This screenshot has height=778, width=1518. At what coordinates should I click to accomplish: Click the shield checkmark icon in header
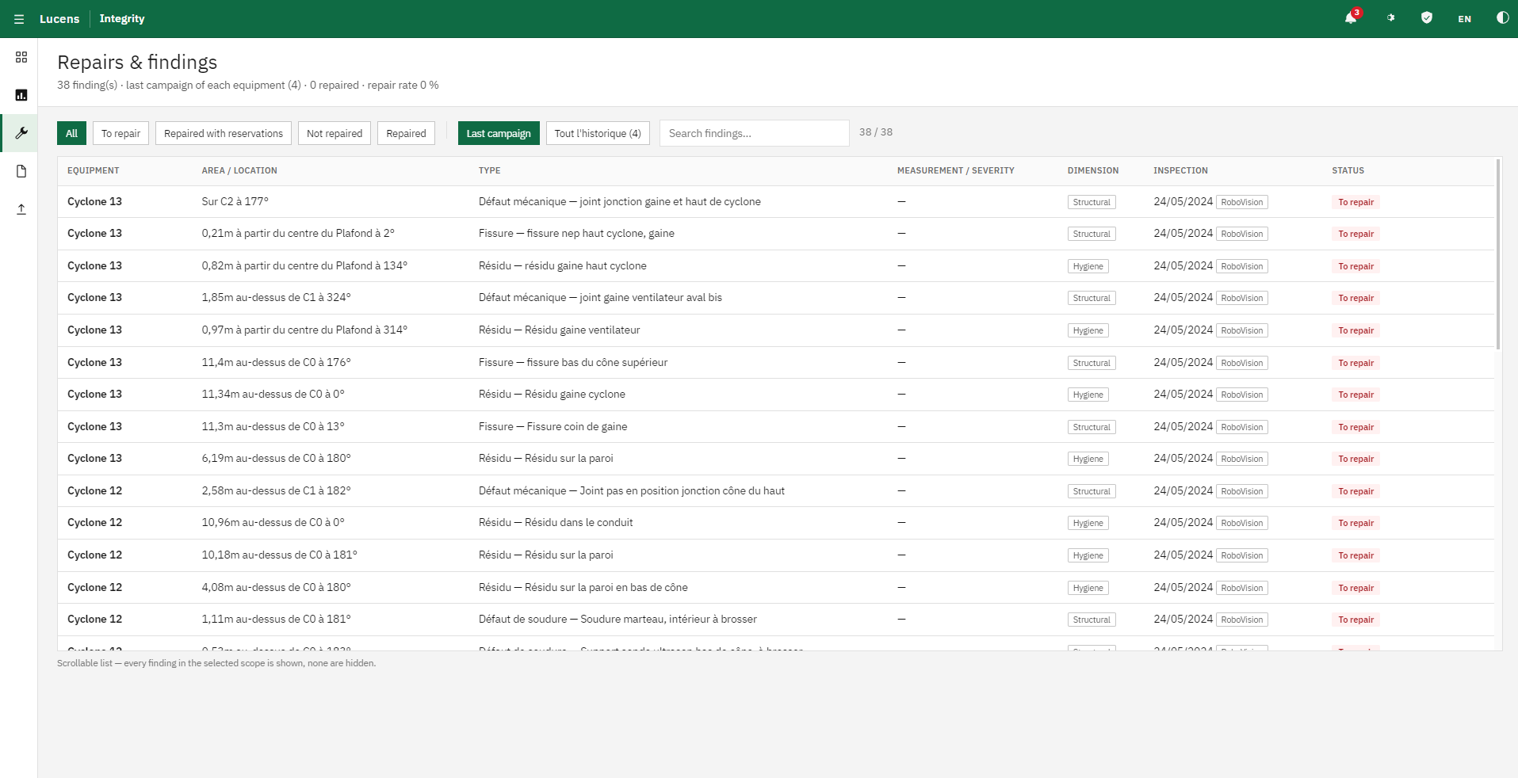(1427, 18)
